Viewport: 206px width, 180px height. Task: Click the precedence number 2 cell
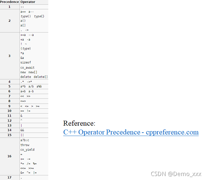point(10,21)
